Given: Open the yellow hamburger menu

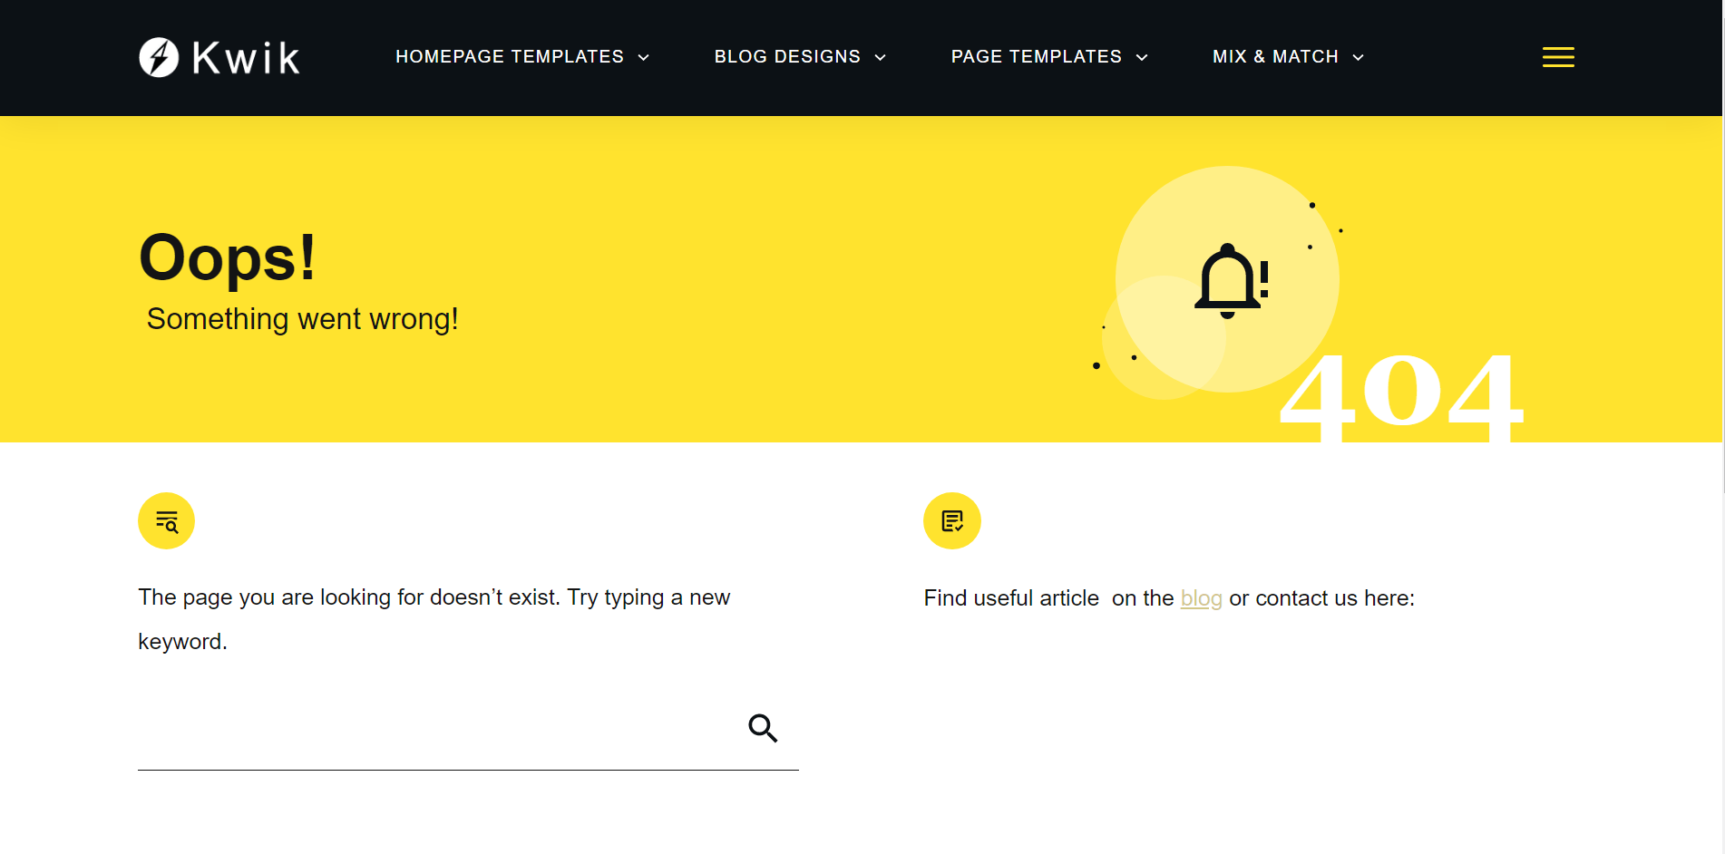Looking at the screenshot, I should (x=1558, y=57).
